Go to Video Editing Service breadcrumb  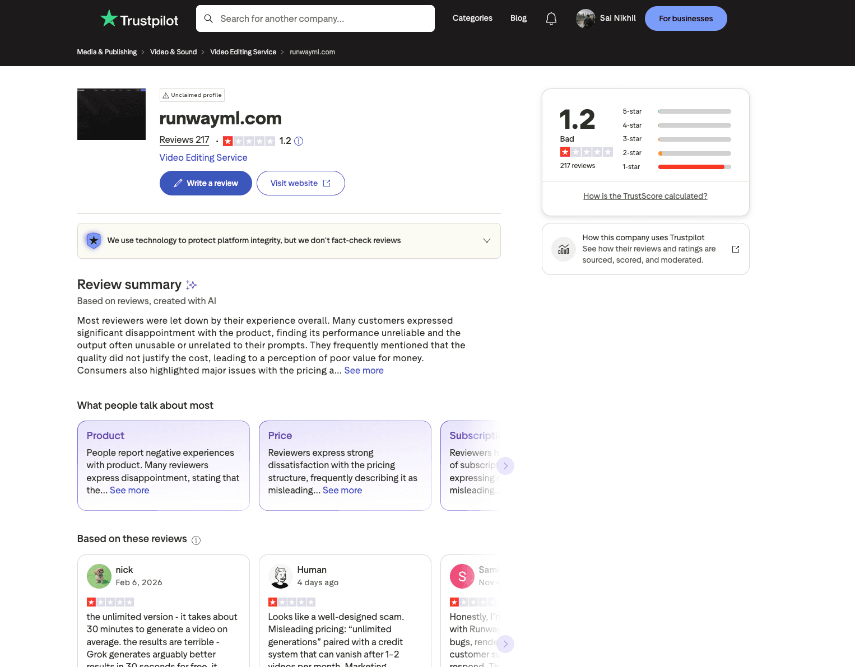[243, 52]
